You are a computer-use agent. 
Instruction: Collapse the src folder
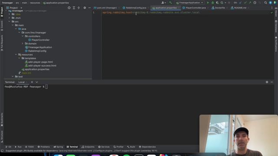pos(9,22)
